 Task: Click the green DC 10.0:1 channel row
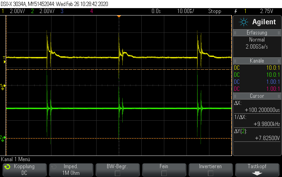(257, 75)
